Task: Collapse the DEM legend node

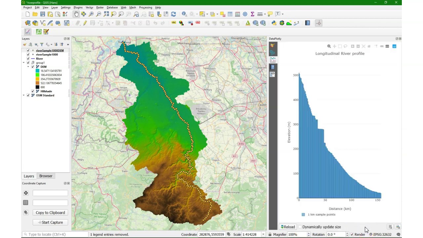Action: pyautogui.click(x=28, y=67)
